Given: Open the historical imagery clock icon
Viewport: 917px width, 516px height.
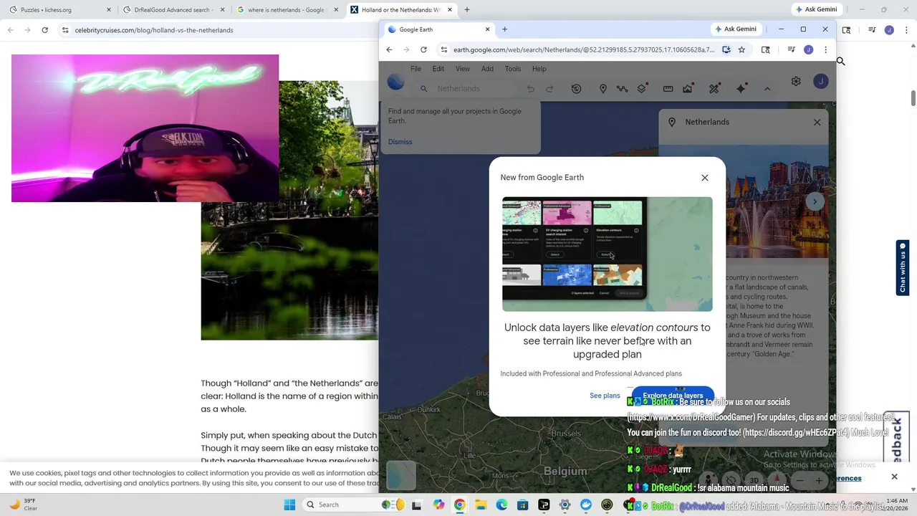Looking at the screenshot, I should point(576,89).
